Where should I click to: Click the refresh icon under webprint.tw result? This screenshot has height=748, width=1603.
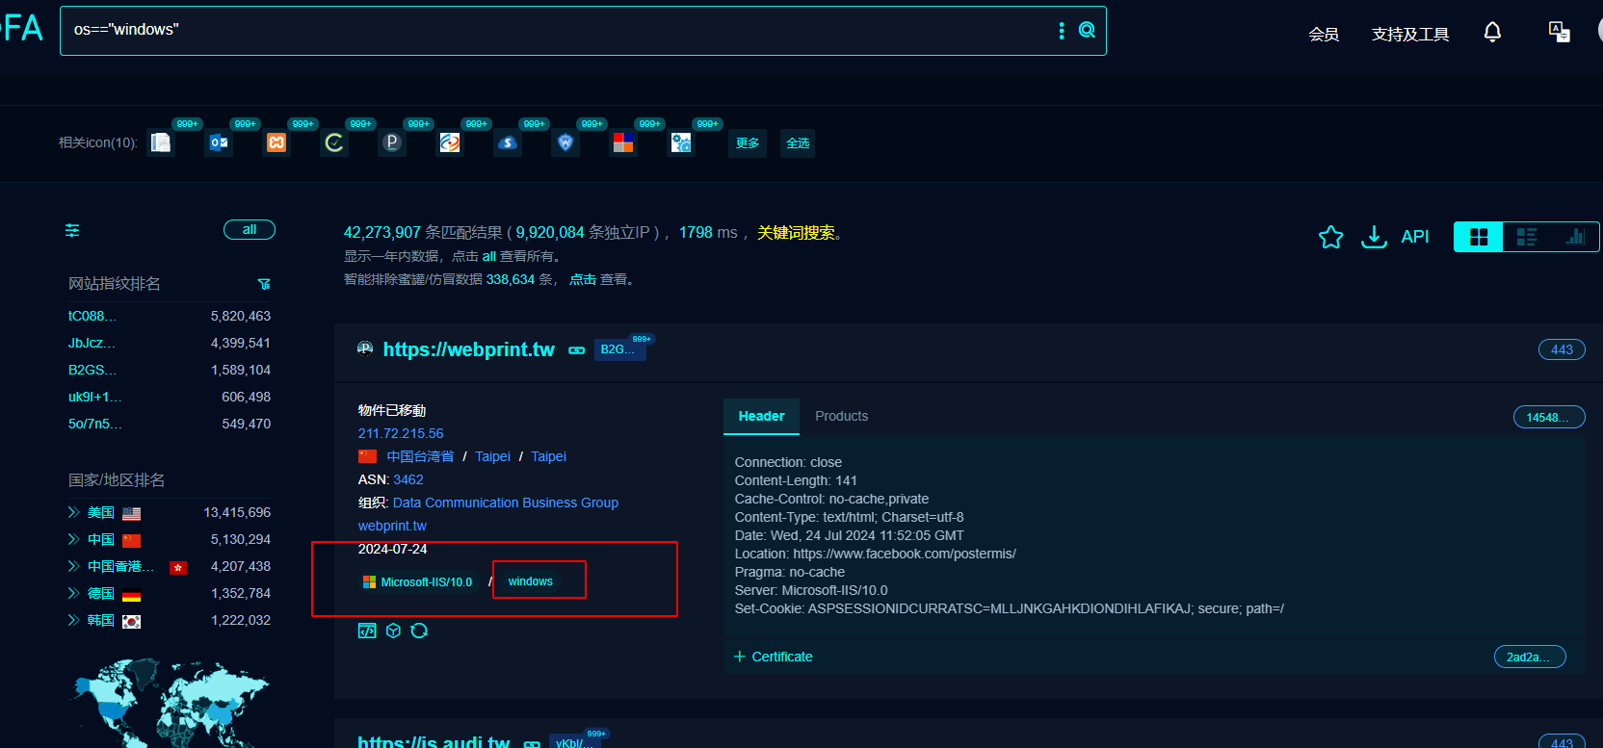pos(419,631)
